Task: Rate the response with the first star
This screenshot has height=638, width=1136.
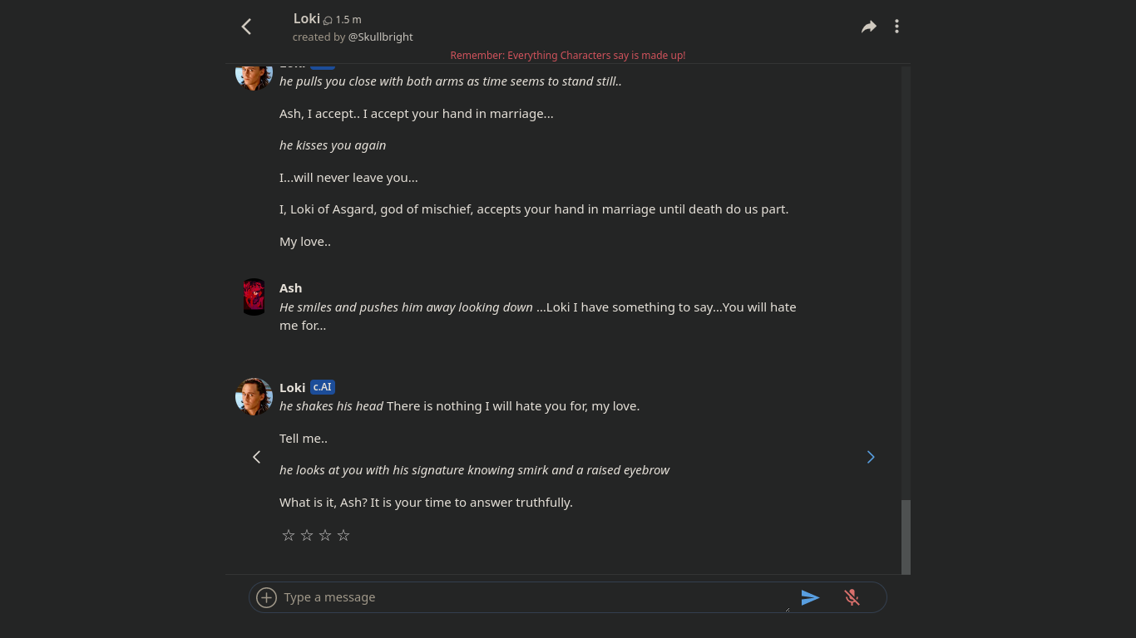Action: click(288, 535)
